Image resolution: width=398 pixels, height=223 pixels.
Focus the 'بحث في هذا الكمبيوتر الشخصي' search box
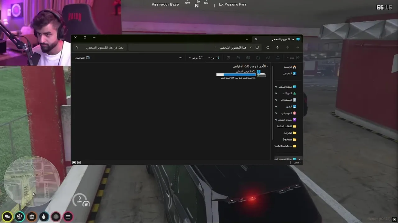click(100, 47)
